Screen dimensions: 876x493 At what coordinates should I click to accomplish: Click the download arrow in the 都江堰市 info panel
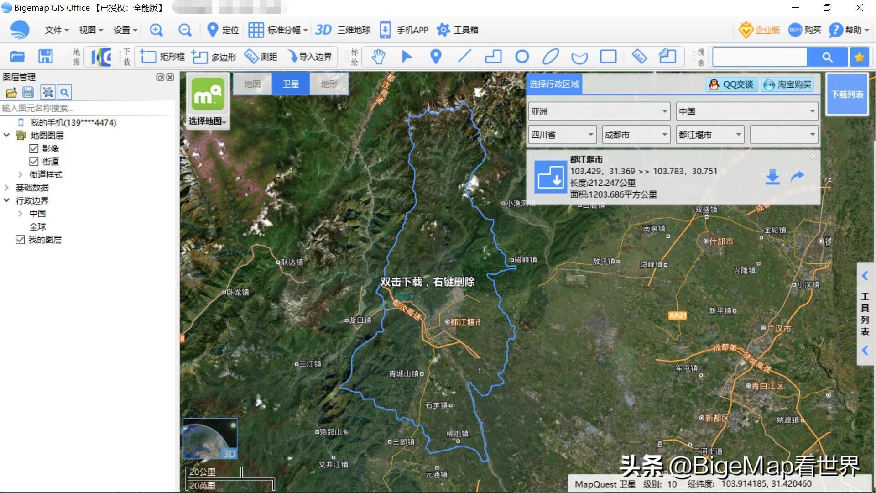[772, 177]
